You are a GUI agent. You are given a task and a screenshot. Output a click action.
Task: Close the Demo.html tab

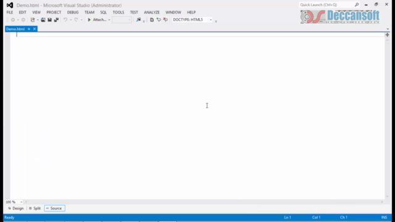[35, 29]
